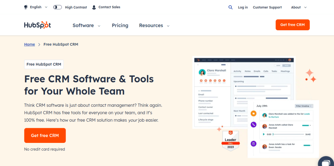Click the 'Next Month' section label
The image size is (334, 166).
click(239, 111)
